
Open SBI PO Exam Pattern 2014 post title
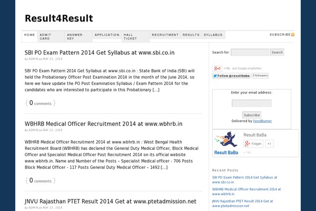[x=100, y=53]
